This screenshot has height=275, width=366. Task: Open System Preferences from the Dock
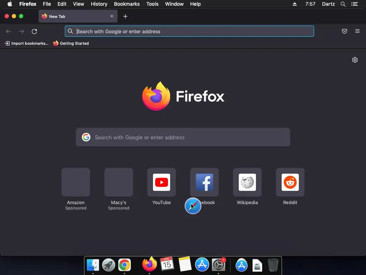[x=218, y=265]
